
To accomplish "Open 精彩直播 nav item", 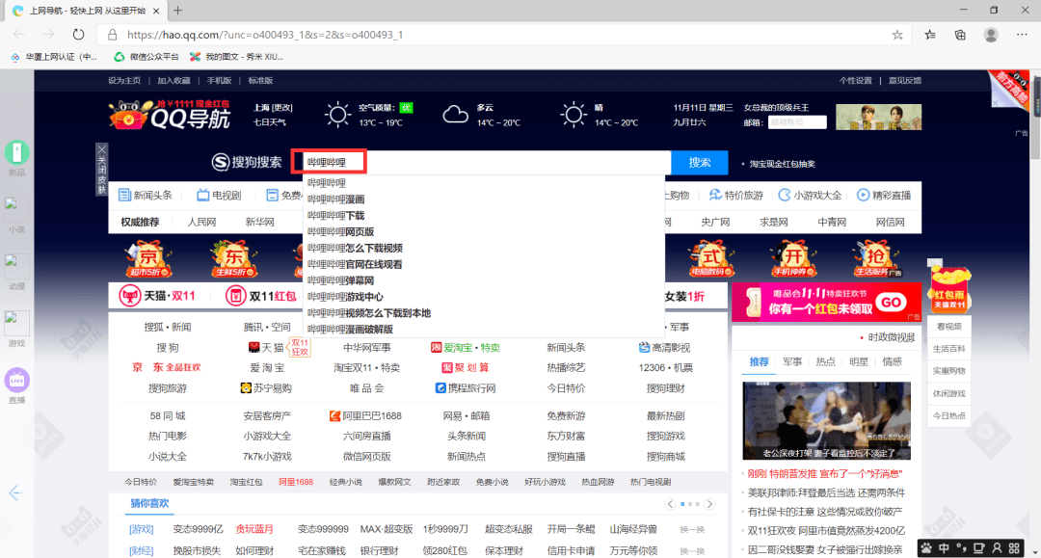I will pos(884,195).
